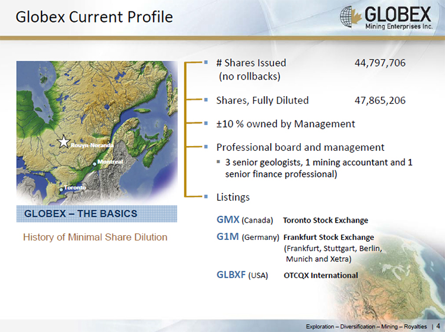Image resolution: width=445 pixels, height=332 pixels.
Task: Click "Professional board and management" bullet
Action: tap(300, 147)
